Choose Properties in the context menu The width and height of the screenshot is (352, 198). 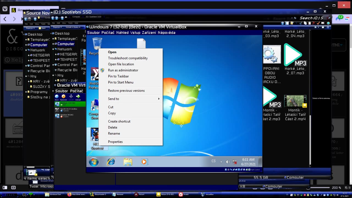tap(115, 142)
